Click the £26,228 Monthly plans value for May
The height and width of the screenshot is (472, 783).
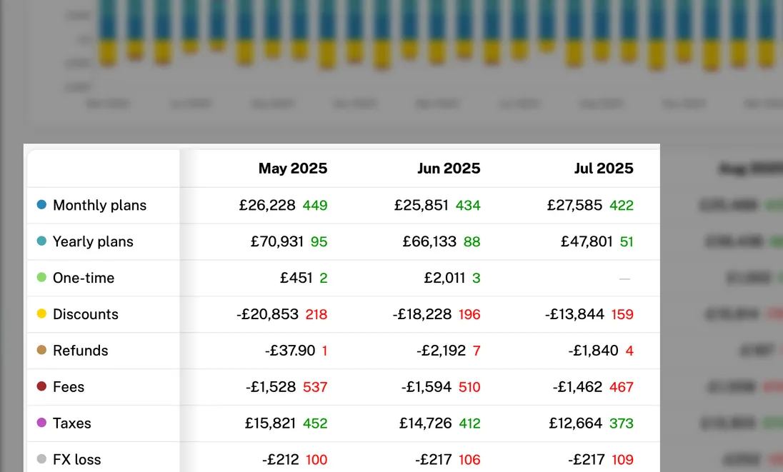(267, 206)
